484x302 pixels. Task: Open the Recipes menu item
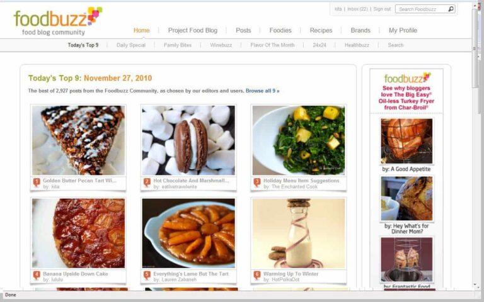pyautogui.click(x=321, y=30)
